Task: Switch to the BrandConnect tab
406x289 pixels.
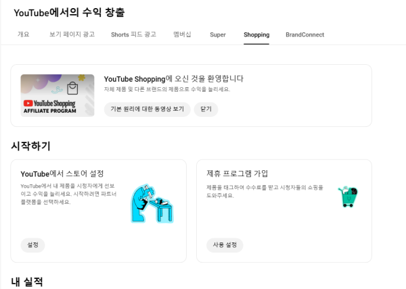Action: point(304,34)
